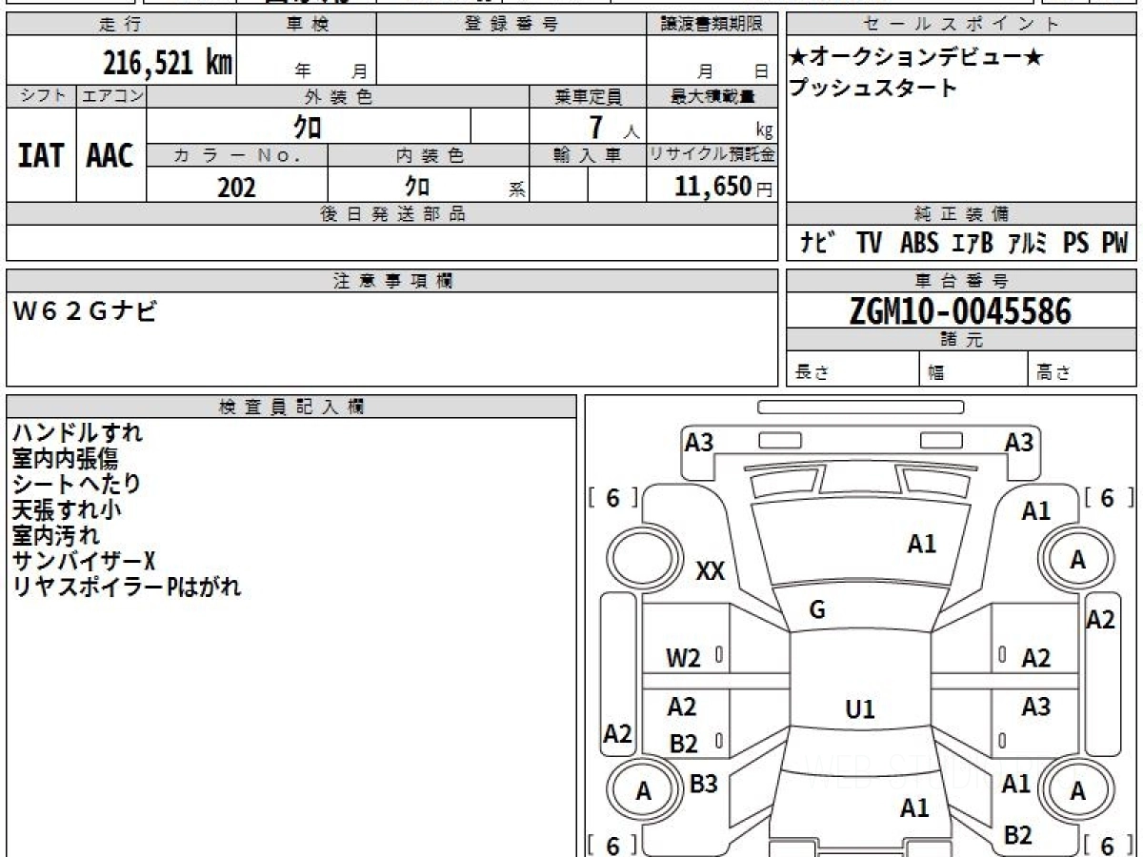Click the 車検 header cell
The width and height of the screenshot is (1143, 857).
coord(307,25)
